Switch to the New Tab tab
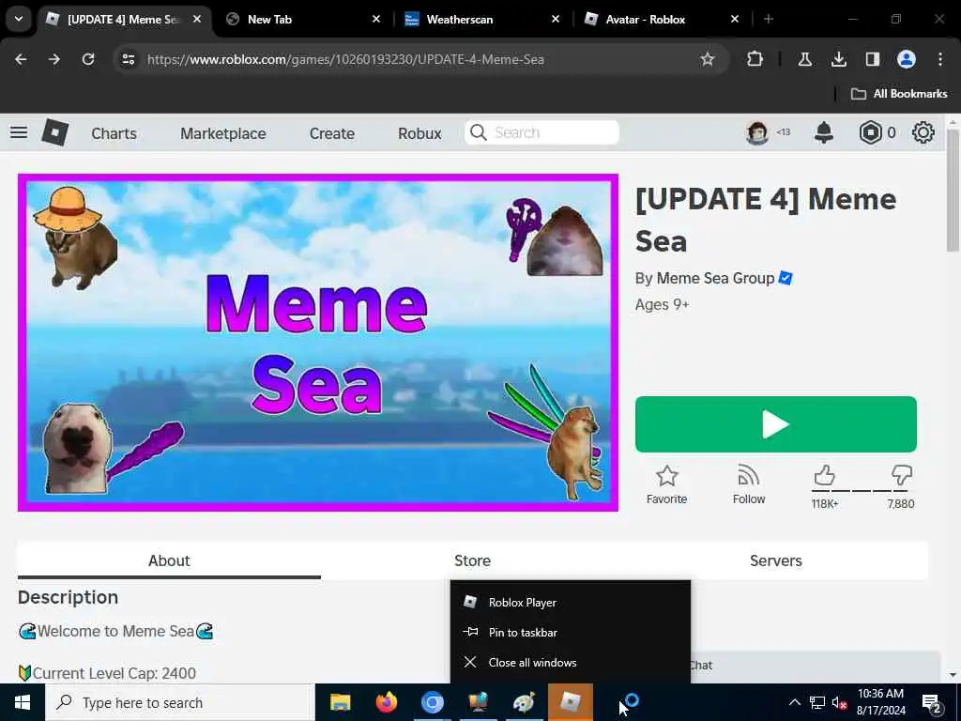Viewport: 961px width, 721px height. pyautogui.click(x=303, y=19)
